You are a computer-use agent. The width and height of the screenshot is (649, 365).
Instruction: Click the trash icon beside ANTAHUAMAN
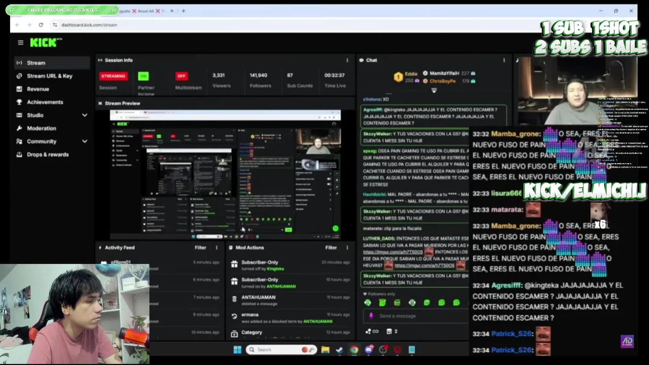(234, 299)
